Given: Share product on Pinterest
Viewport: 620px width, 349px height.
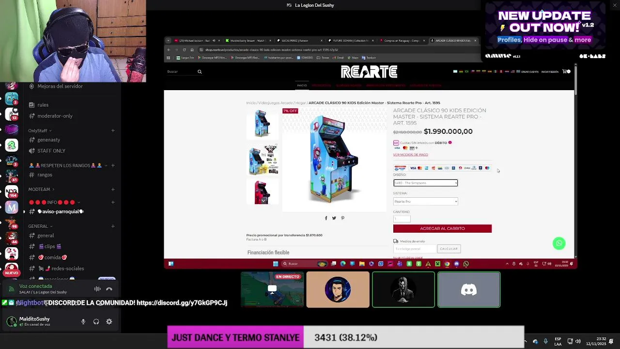Looking at the screenshot, I should (x=342, y=218).
